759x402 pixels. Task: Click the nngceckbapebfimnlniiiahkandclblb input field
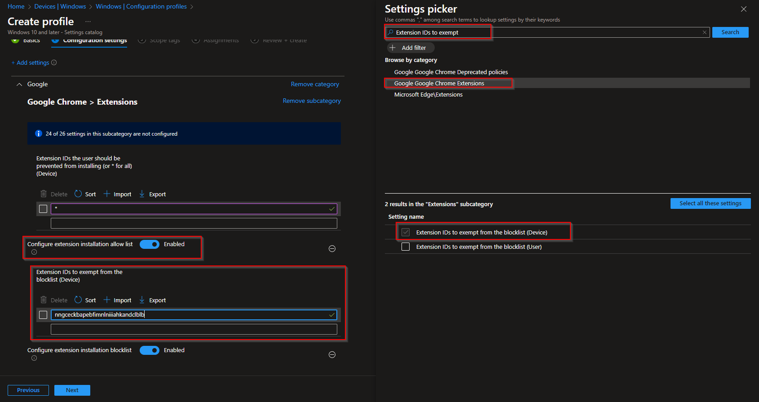coord(194,315)
